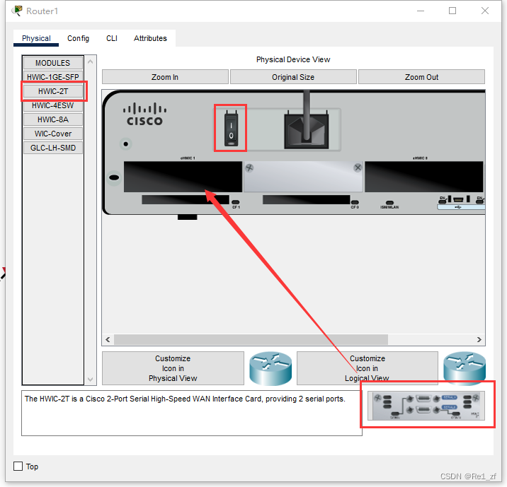Screen dimensions: 507x487
Task: Click the Original Size button
Action: [293, 77]
